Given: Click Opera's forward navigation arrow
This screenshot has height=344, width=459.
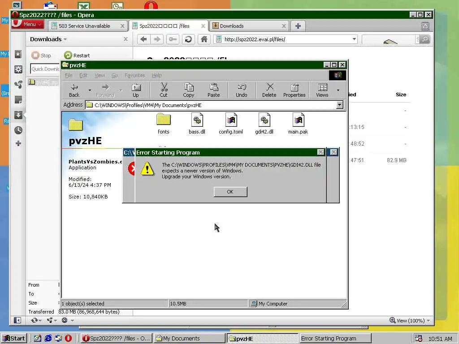Looking at the screenshot, I should coord(157,39).
